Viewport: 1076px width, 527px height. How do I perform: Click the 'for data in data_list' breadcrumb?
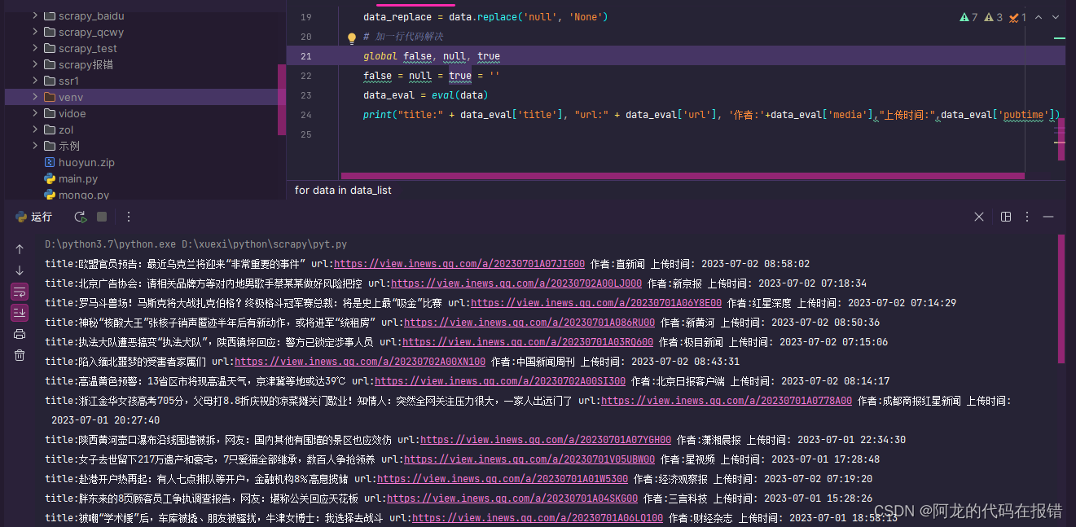point(343,190)
